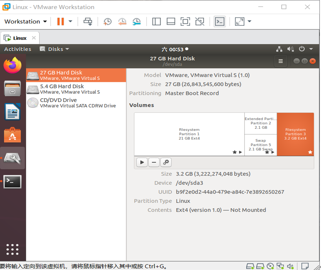The height and width of the screenshot is (270, 321).
Task: Mount the selected partition play button
Action: (x=142, y=162)
